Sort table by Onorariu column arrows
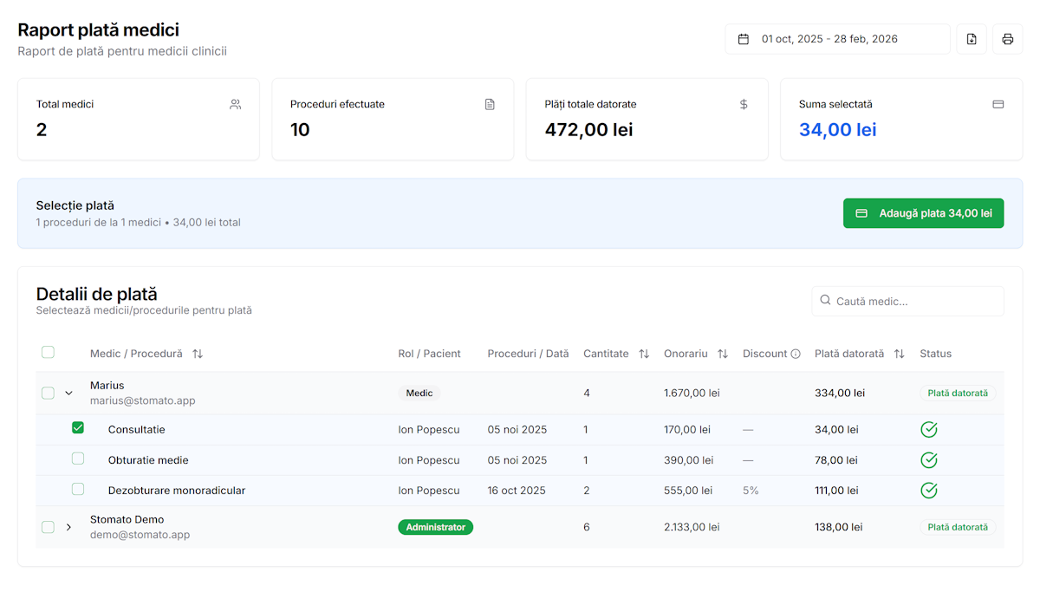Viewport: 1040px width, 592px height. point(723,354)
